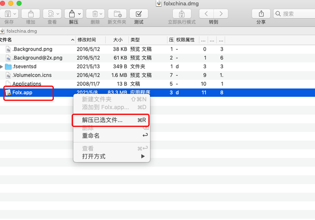This screenshot has height=220, width=315.
Task: Toggle sort direction arrow in name header
Action: pyautogui.click(x=72, y=40)
